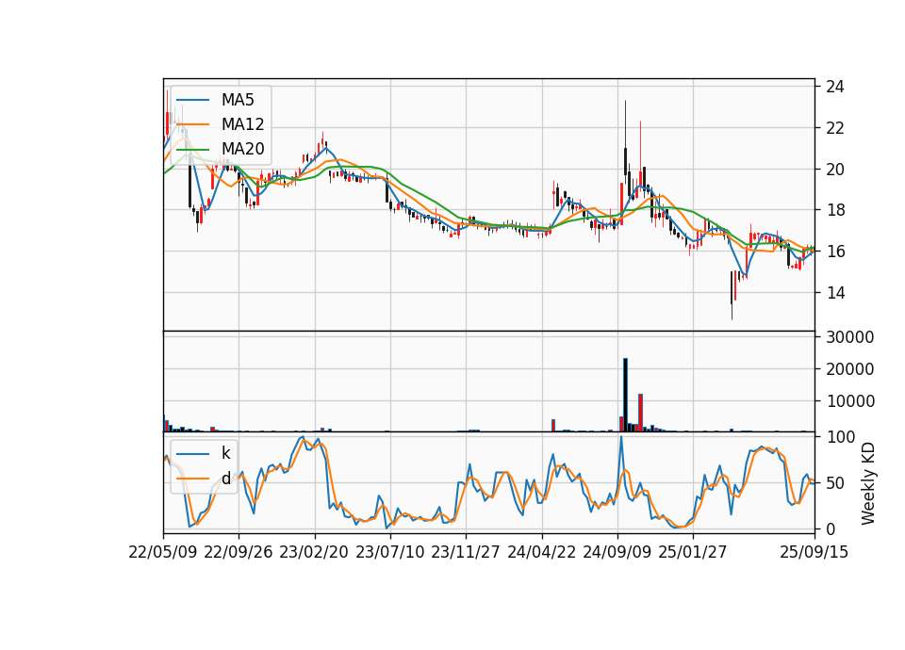
Task: Click the 25/09/15 date label
Action: (814, 552)
